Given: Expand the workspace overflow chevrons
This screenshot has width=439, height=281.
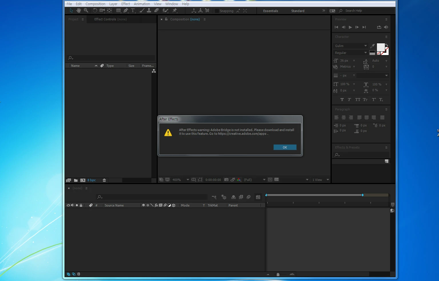Looking at the screenshot, I should point(324,11).
